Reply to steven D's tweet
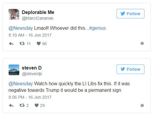Image resolution: width=153 pixels, height=115 pixels. (11, 105)
